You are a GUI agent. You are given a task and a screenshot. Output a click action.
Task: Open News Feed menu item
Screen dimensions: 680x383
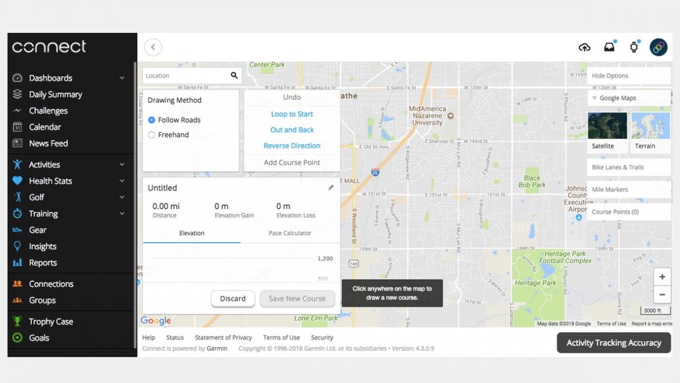click(49, 143)
